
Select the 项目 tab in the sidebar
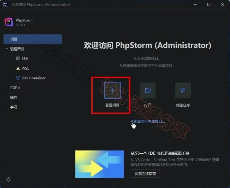[33, 39]
